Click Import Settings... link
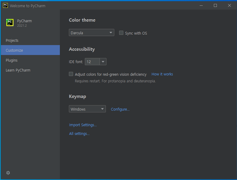 [x=83, y=125]
